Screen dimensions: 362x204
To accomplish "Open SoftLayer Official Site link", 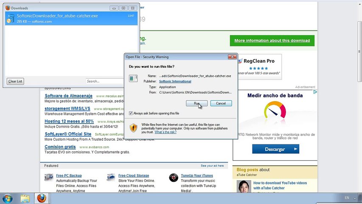I will tap(68, 134).
